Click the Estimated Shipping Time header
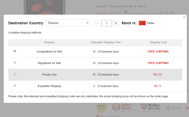Image resolution: width=189 pixels, height=117 pixels. (106, 42)
